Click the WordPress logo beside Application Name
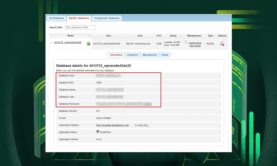Screen dimensions: 277x166 [98, 131]
